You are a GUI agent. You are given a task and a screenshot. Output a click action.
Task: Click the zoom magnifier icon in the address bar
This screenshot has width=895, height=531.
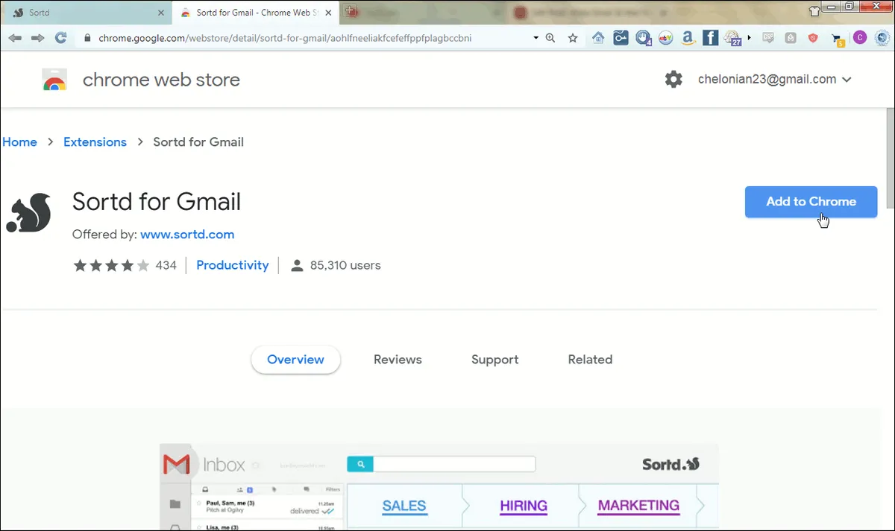(550, 37)
